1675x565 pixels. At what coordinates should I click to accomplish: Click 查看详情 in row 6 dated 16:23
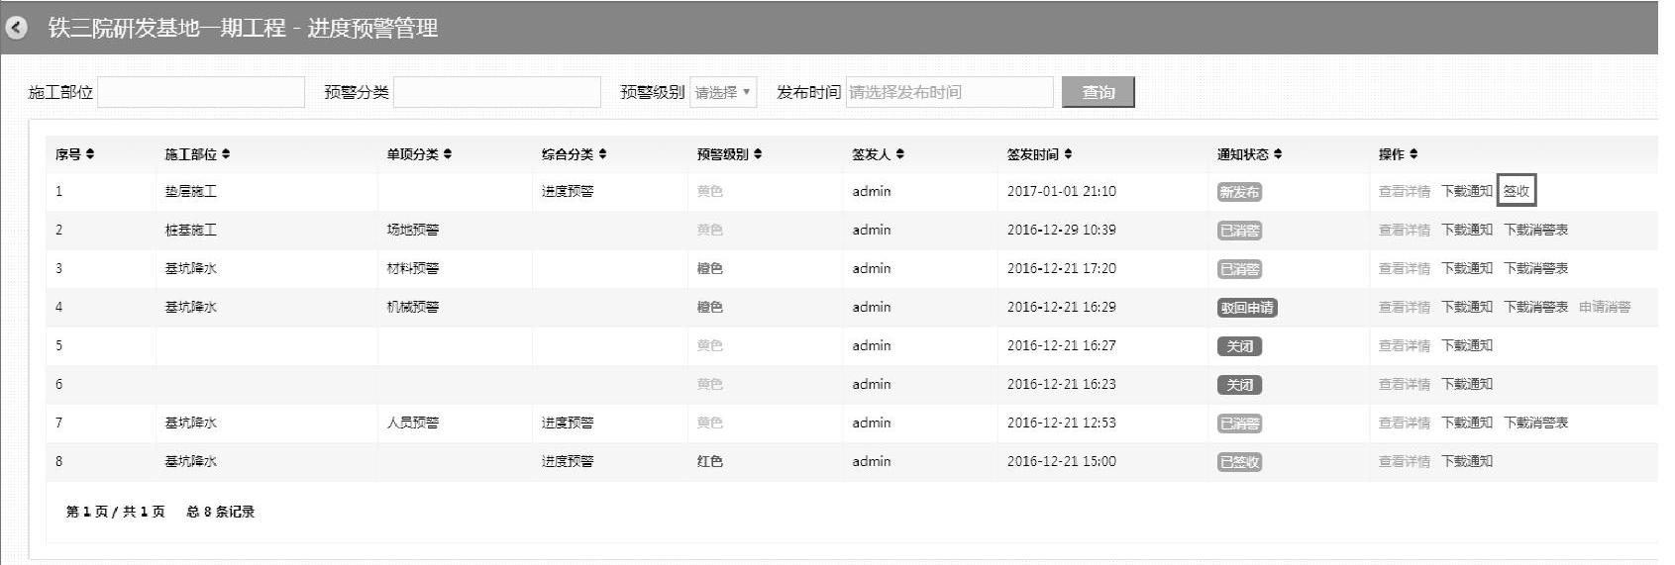pos(1405,385)
